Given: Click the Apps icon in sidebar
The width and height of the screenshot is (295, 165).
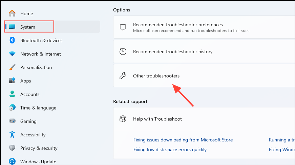Looking at the screenshot, I should pos(12,80).
